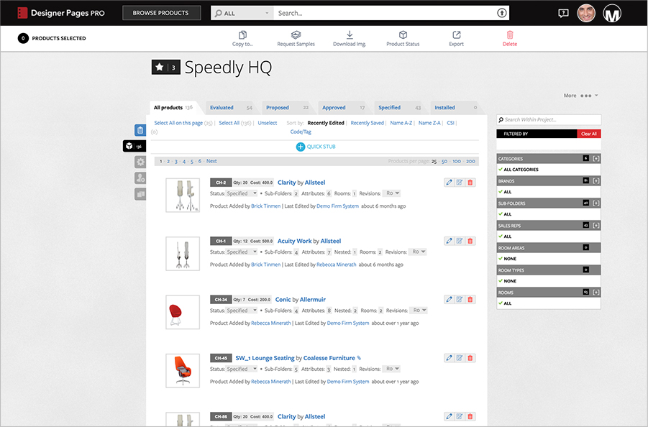This screenshot has width=648, height=427.
Task: Open the Conic product link
Action: (x=283, y=299)
